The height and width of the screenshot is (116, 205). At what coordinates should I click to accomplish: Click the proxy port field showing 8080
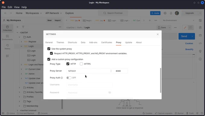click(x=119, y=71)
